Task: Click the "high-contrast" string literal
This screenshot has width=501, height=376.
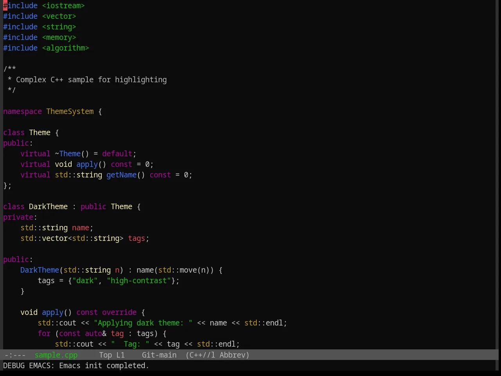Action: click(139, 280)
